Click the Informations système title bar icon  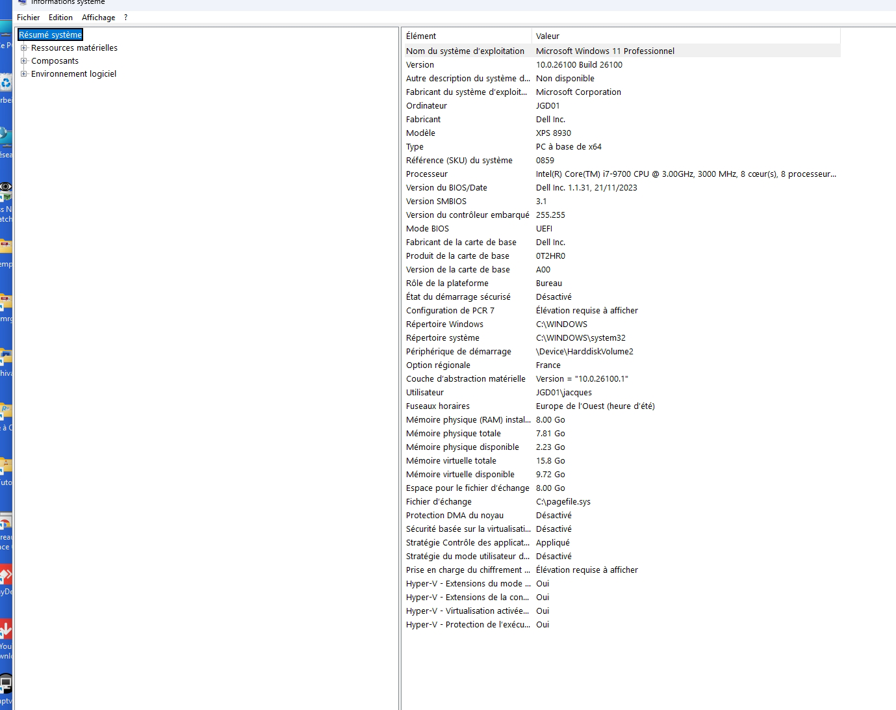(x=23, y=2)
